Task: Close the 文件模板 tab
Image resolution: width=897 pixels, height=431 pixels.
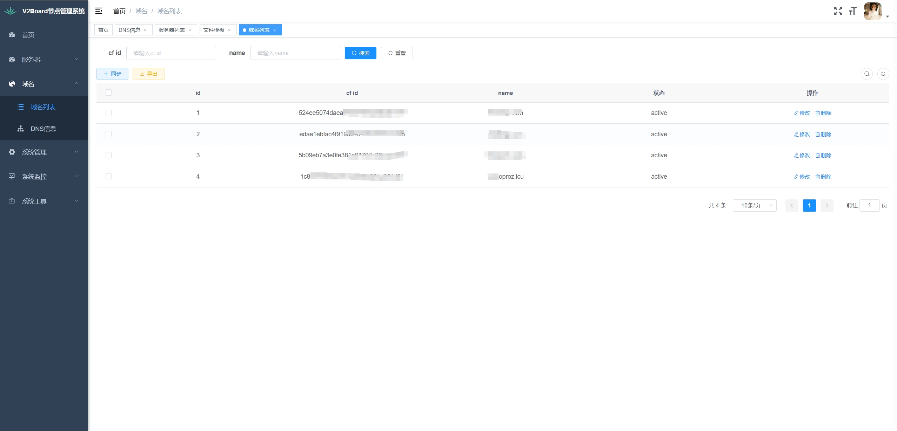Action: pos(229,30)
